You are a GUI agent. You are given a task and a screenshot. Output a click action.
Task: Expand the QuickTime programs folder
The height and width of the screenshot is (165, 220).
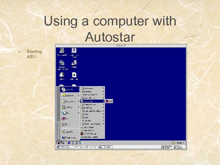click(93, 108)
